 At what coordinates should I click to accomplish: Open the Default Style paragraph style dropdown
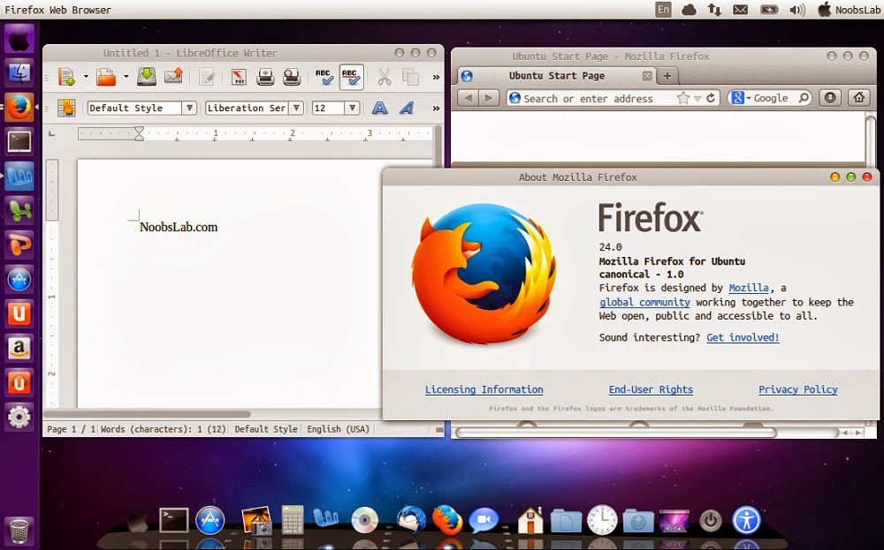189,108
